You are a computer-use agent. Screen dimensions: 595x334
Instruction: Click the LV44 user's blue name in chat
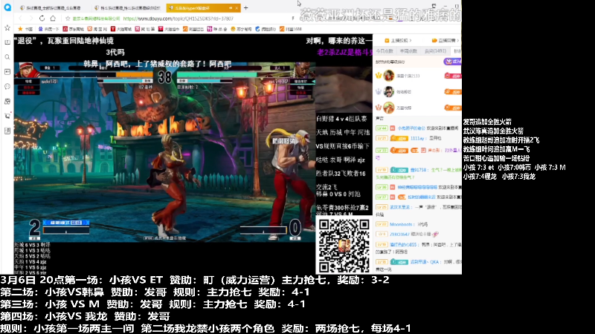click(411, 128)
